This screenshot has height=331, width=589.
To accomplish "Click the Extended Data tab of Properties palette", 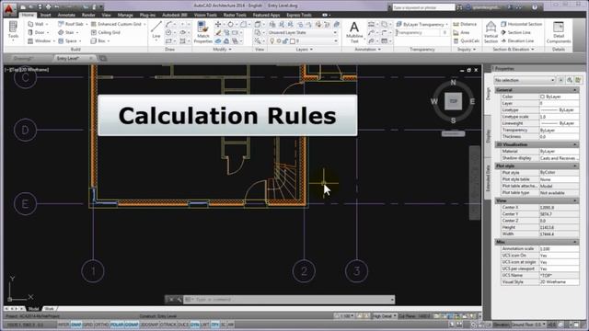I will tap(488, 178).
